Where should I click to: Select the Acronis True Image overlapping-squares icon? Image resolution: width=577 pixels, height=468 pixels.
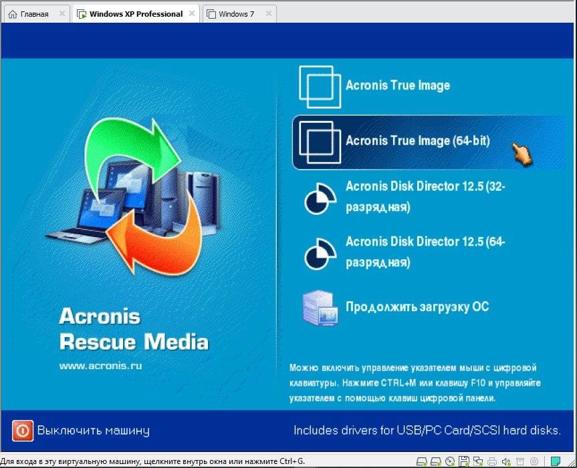pyautogui.click(x=320, y=87)
